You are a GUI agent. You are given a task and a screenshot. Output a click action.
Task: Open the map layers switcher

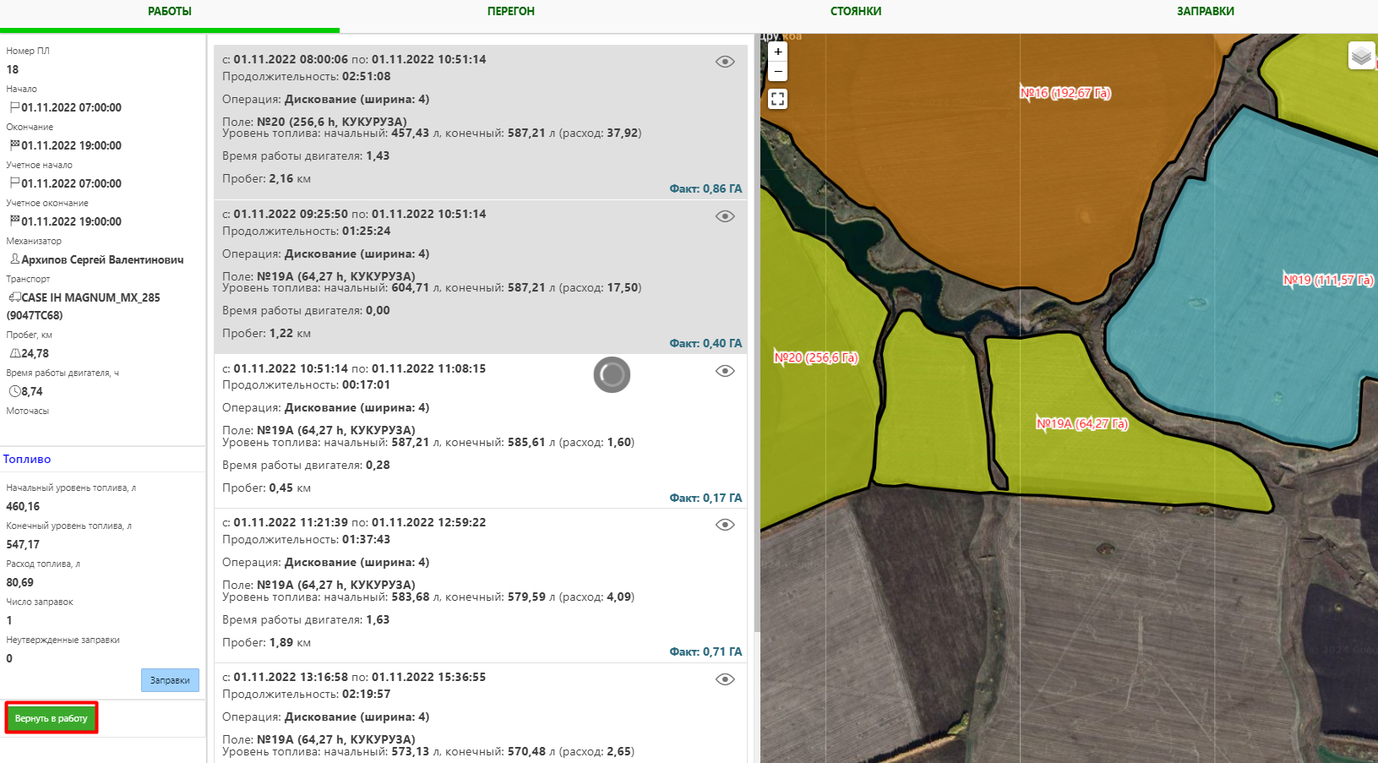coord(1360,56)
